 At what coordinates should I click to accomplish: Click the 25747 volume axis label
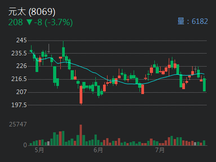[18, 124]
